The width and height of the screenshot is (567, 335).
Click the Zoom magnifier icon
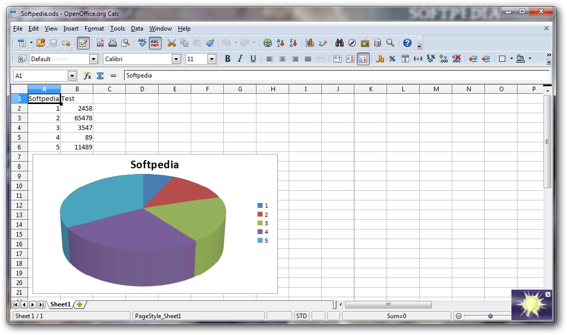pyautogui.click(x=390, y=43)
